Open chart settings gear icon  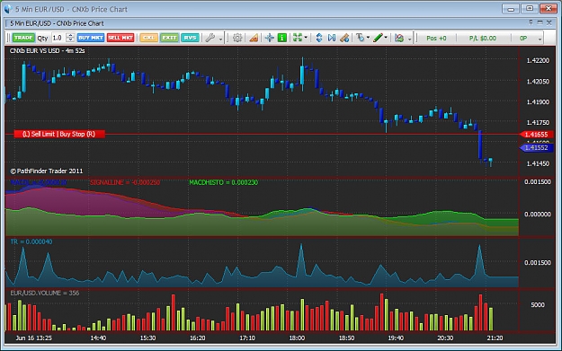236,38
